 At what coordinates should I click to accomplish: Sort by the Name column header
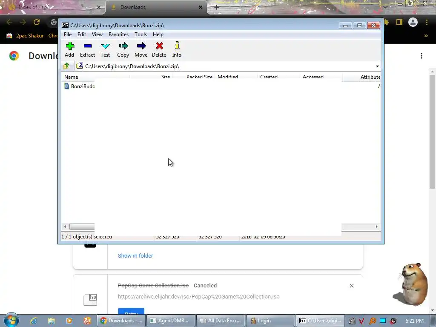(x=95, y=77)
